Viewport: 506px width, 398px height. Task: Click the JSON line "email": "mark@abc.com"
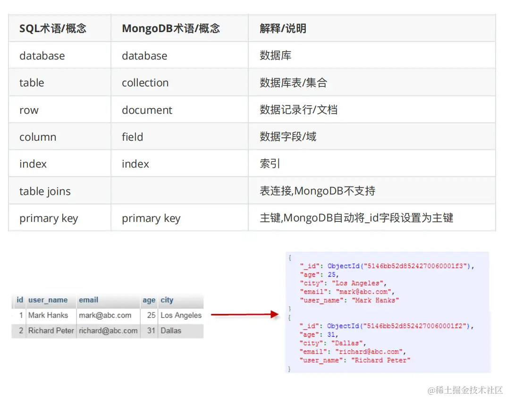[347, 292]
